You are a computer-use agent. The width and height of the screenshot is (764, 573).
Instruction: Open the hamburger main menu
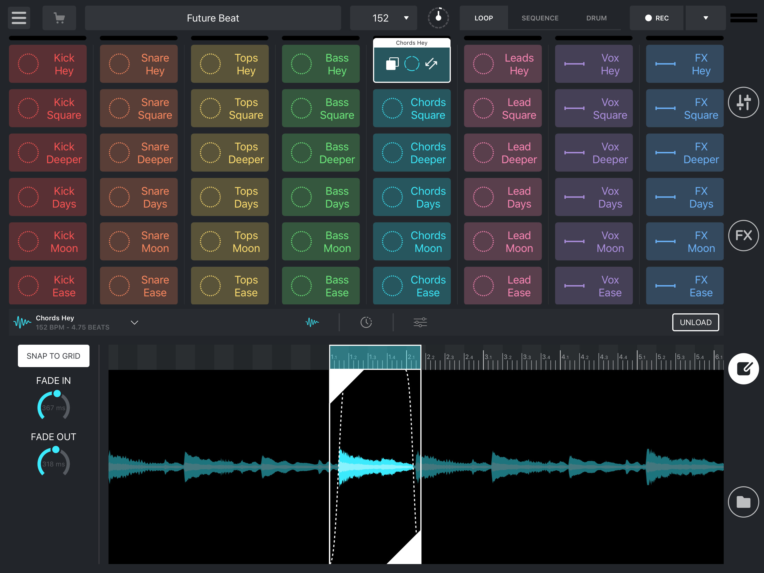pyautogui.click(x=19, y=18)
